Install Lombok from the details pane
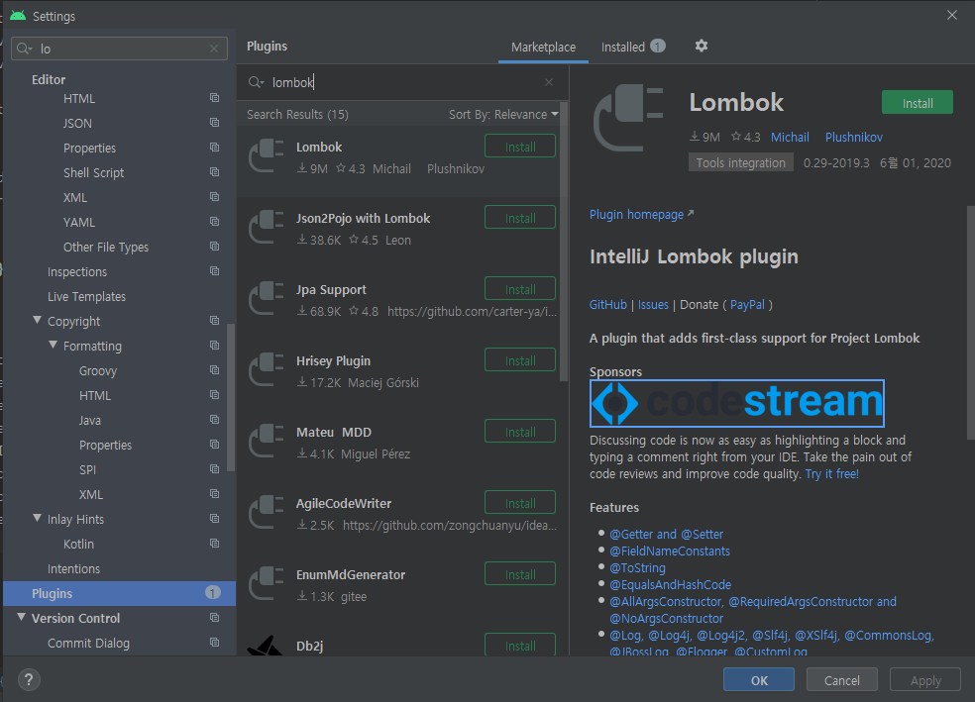The width and height of the screenshot is (975, 702). coord(918,103)
